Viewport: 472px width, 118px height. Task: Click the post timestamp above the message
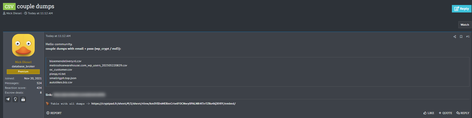58,36
